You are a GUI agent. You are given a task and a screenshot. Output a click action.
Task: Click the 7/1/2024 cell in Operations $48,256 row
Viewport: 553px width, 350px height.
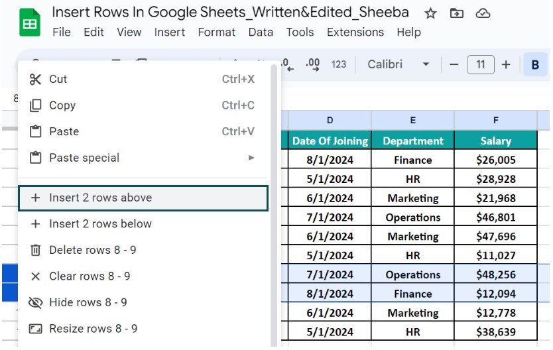coord(330,274)
